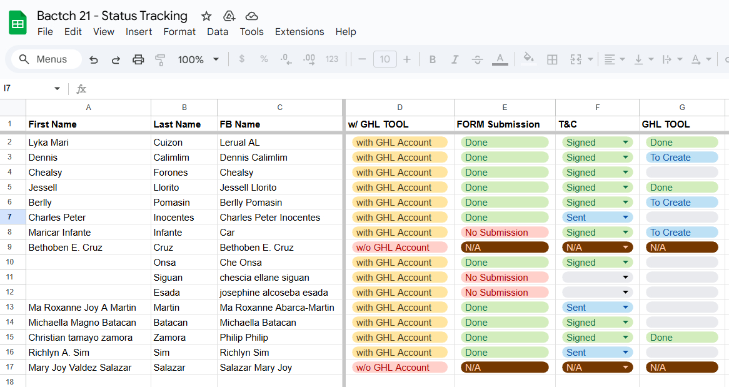The width and height of the screenshot is (729, 387).
Task: Toggle Italic formatting
Action: pos(455,59)
